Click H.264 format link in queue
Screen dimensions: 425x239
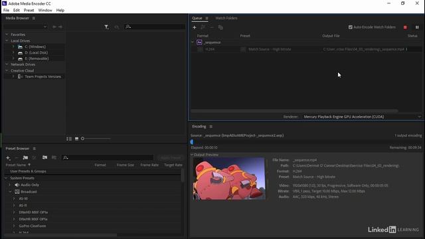(210, 49)
